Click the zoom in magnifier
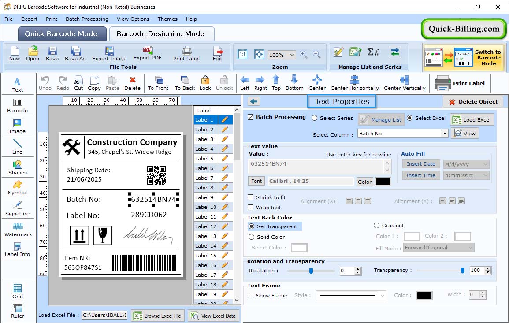Viewport: 509px width, 323px height. click(304, 55)
